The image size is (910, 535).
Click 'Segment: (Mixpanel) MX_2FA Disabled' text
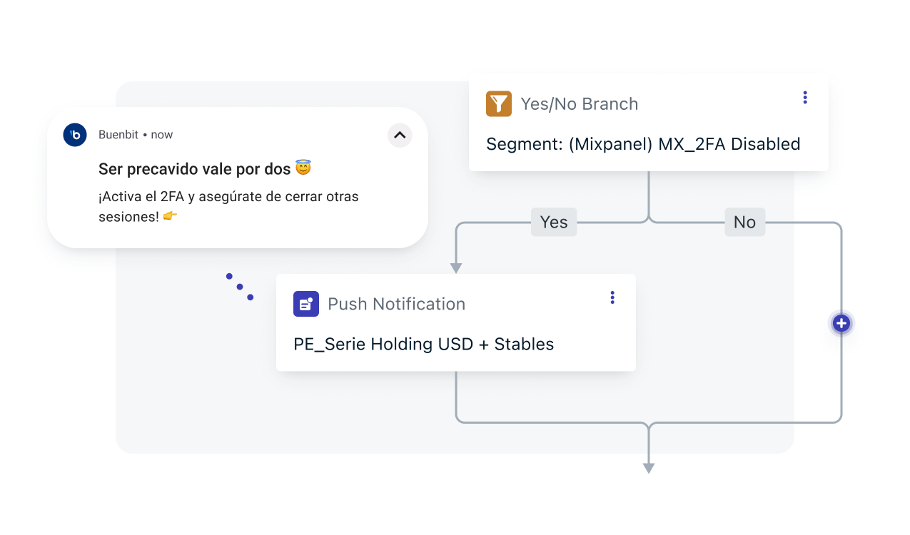[643, 144]
